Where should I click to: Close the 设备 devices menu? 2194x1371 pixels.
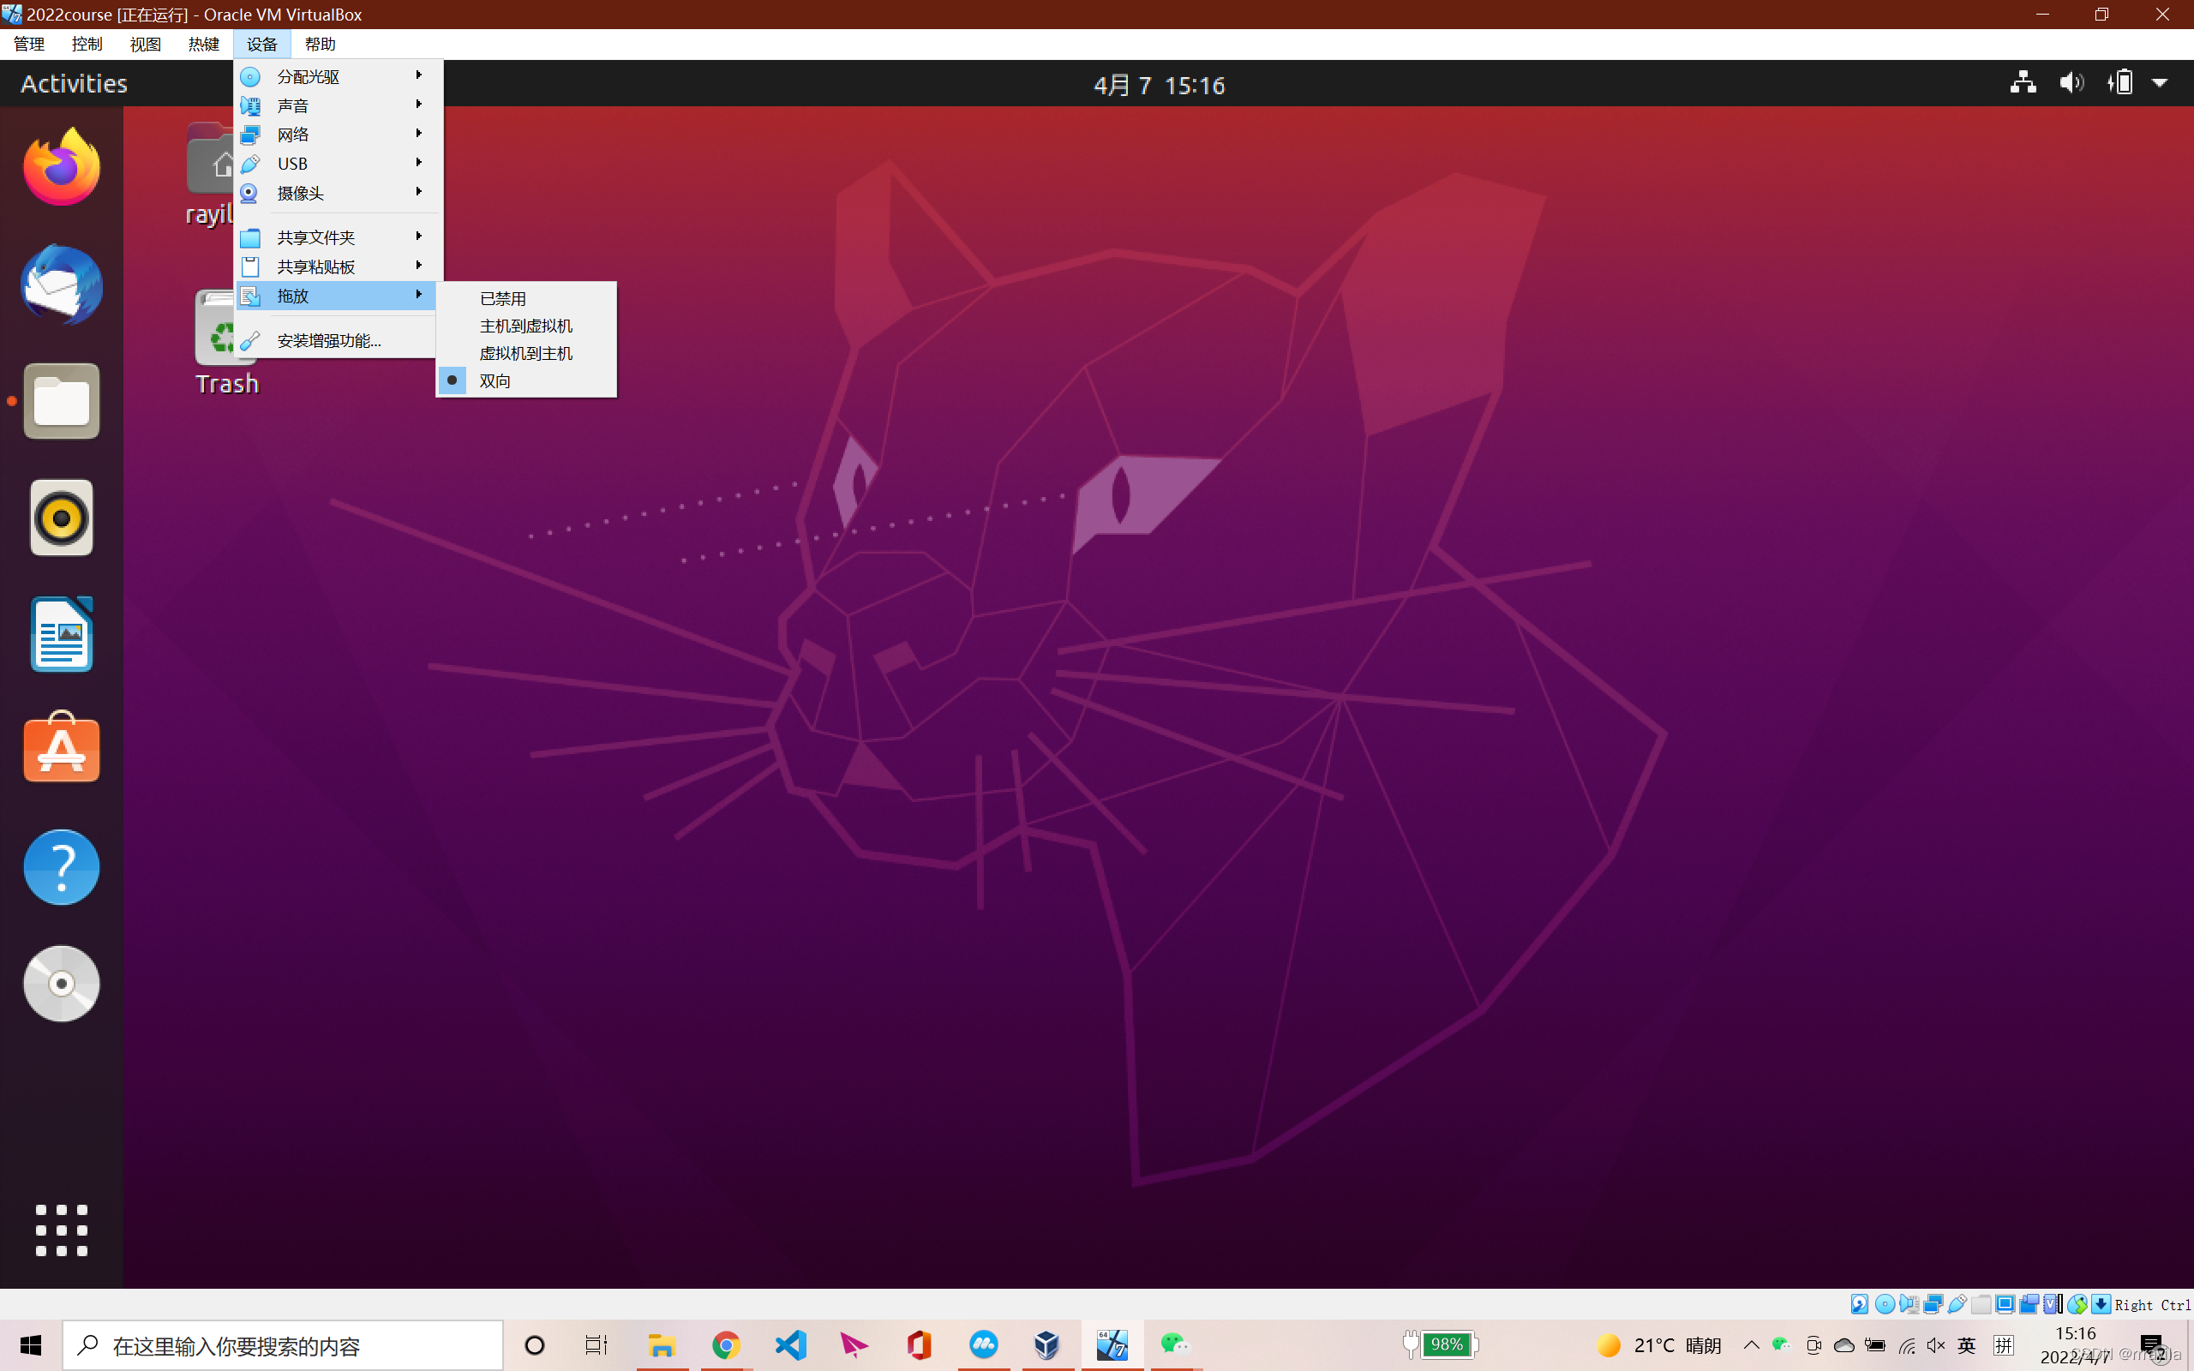[x=262, y=44]
